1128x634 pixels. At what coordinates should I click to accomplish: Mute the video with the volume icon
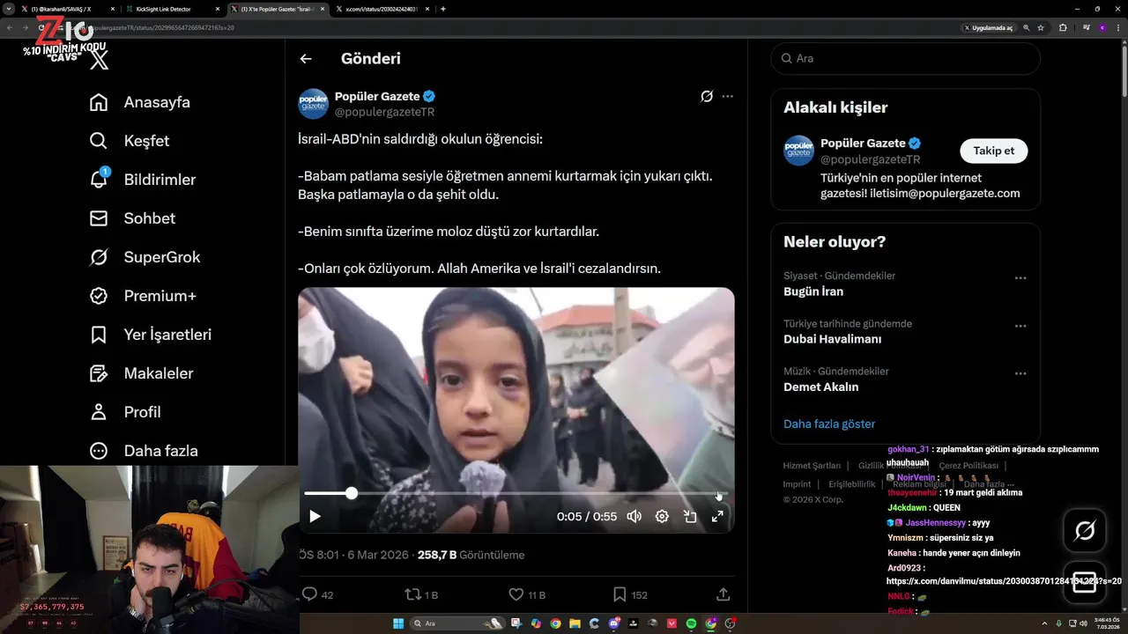tap(634, 517)
